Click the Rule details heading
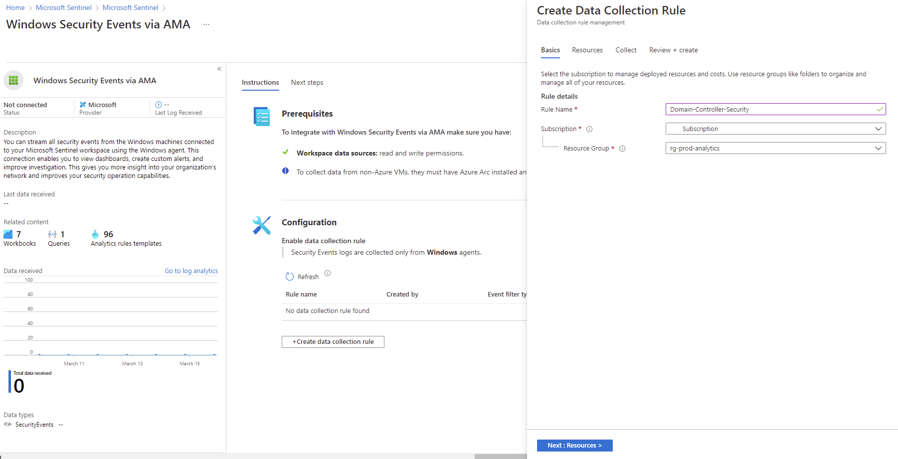This screenshot has height=459, width=898. click(559, 97)
